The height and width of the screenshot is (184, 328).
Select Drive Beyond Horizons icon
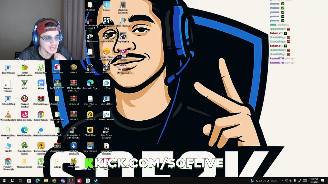(x=123, y=54)
